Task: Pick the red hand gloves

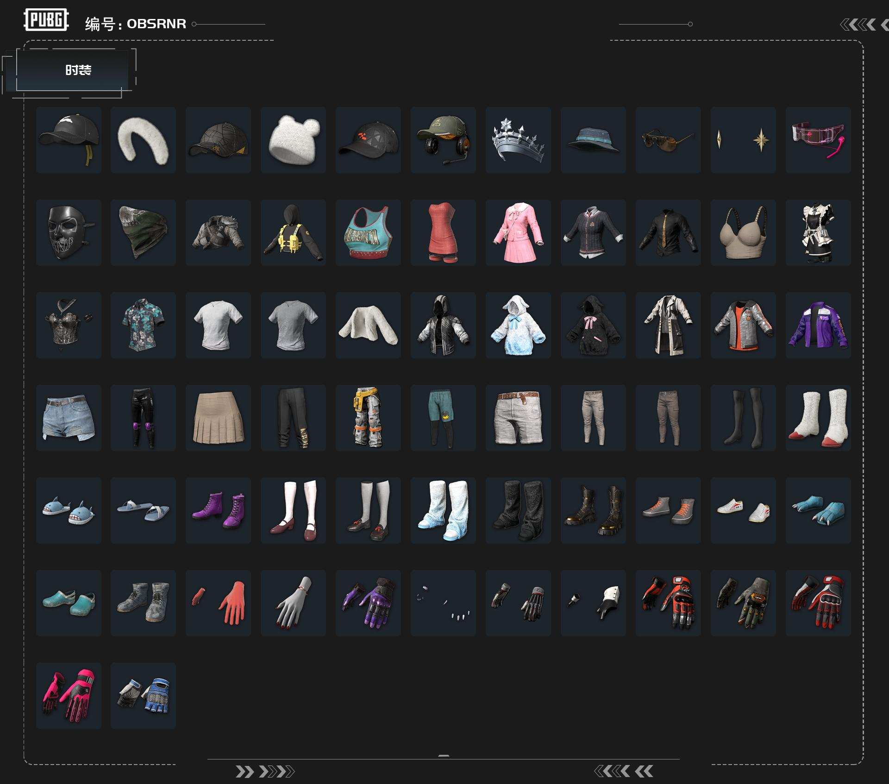Action: [x=218, y=603]
